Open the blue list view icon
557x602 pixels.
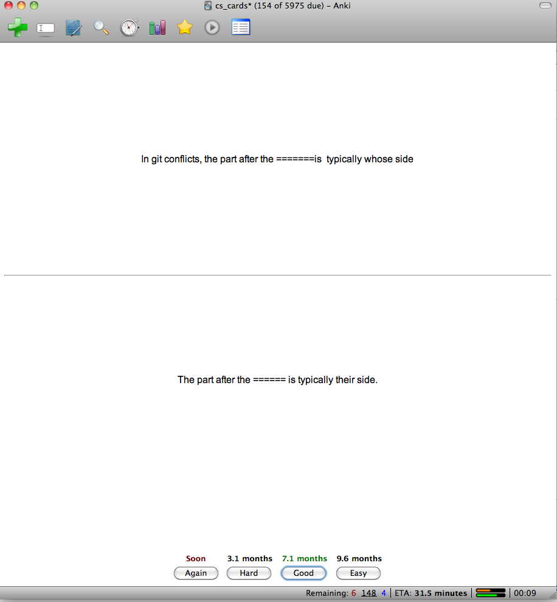(241, 28)
